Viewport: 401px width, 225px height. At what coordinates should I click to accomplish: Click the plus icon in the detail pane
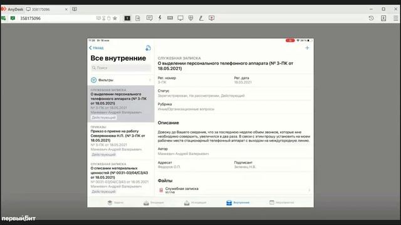[307, 47]
